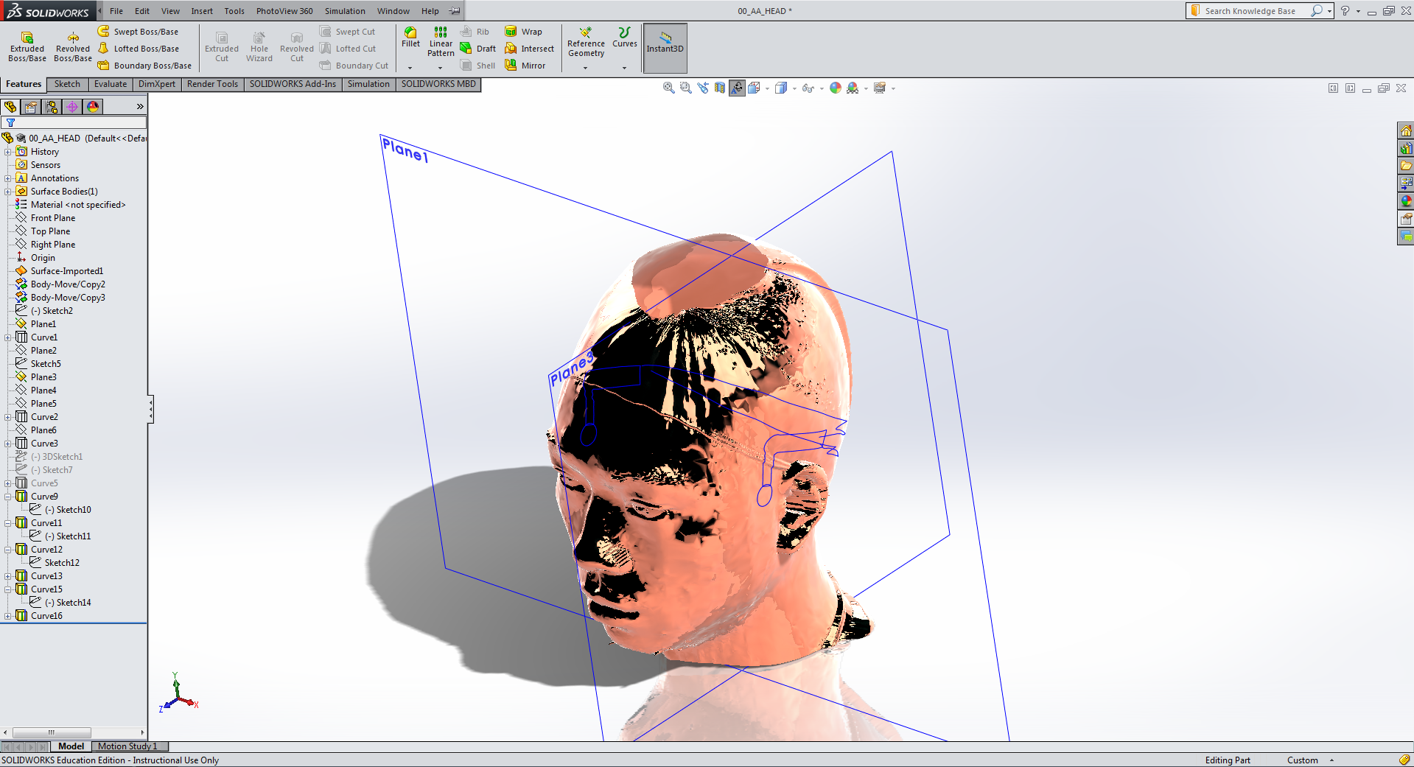Toggle Instant3D mode
This screenshot has height=767, width=1414.
click(x=665, y=48)
